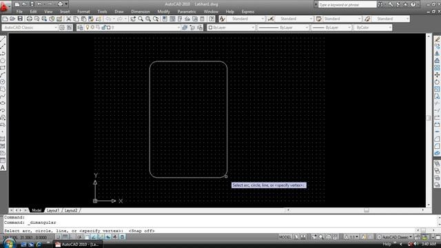Select the Erase tool in Modify toolbar

(x=437, y=39)
